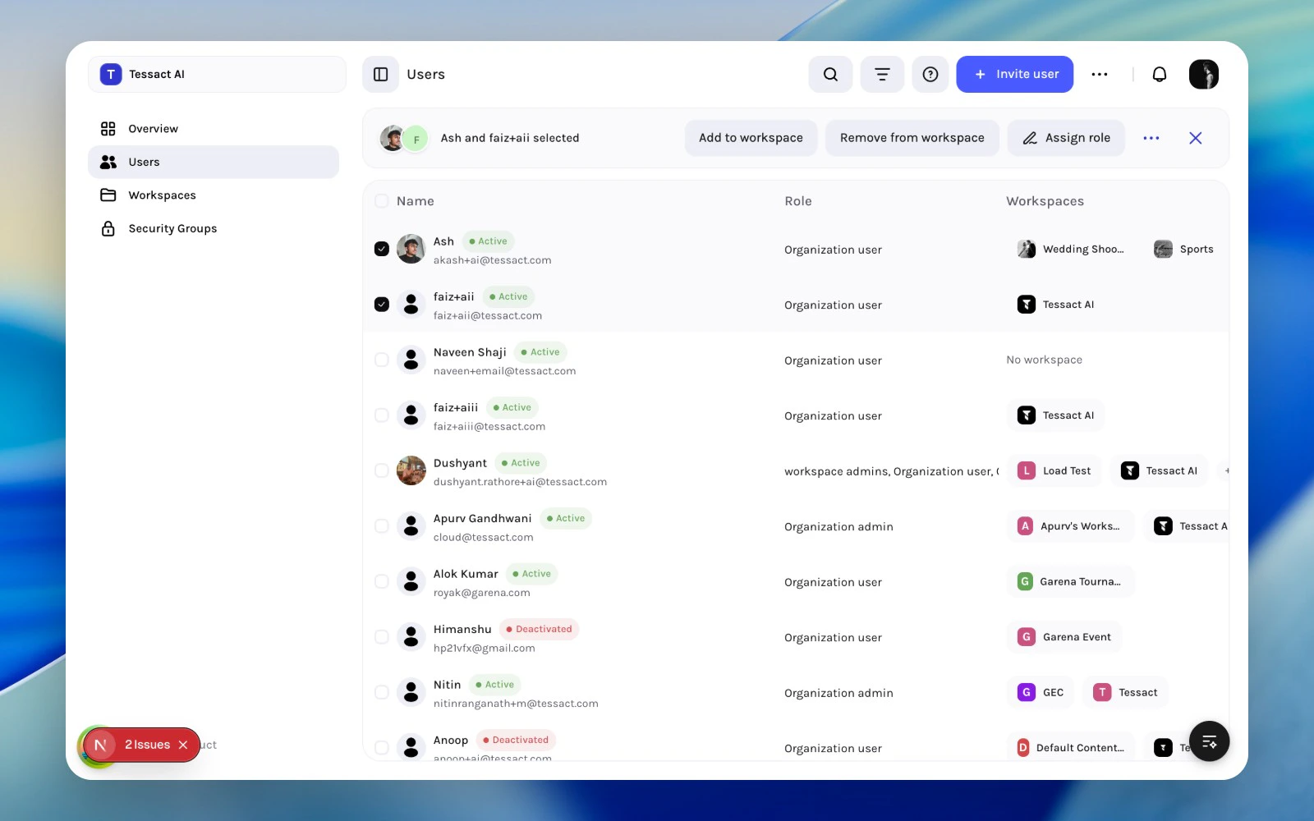Screen dimensions: 1314x821
Task: Click the selected users avatars in banner
Action: 403,139
